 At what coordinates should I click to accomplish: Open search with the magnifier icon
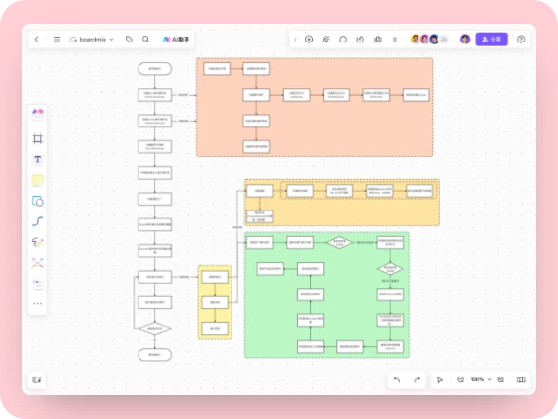145,40
